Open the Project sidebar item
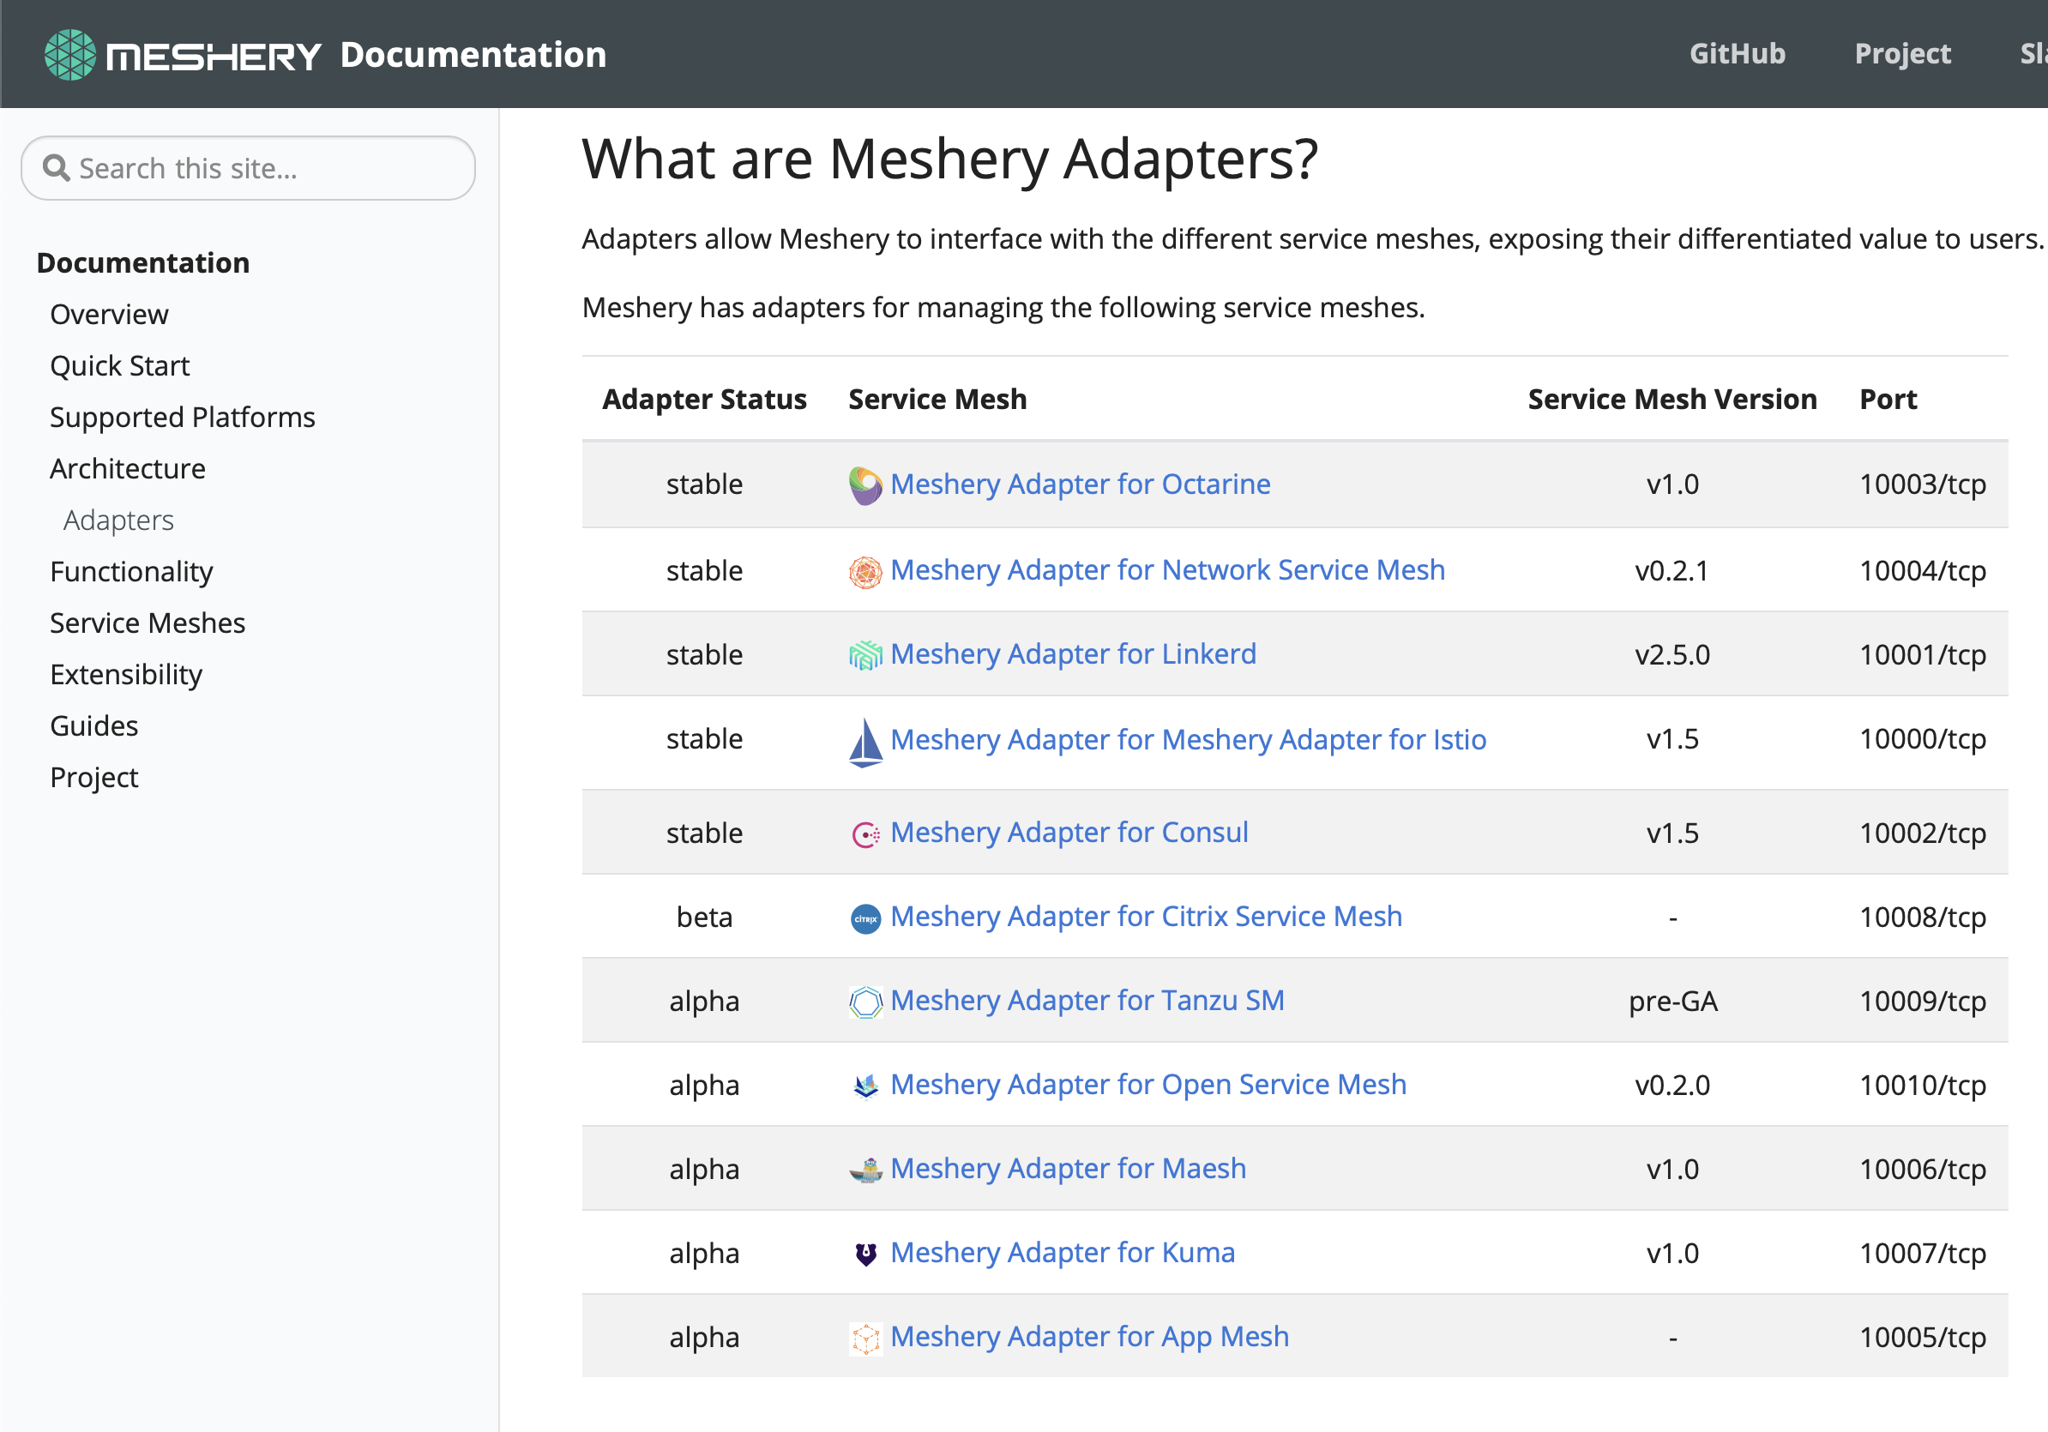This screenshot has width=2048, height=1432. click(x=93, y=778)
